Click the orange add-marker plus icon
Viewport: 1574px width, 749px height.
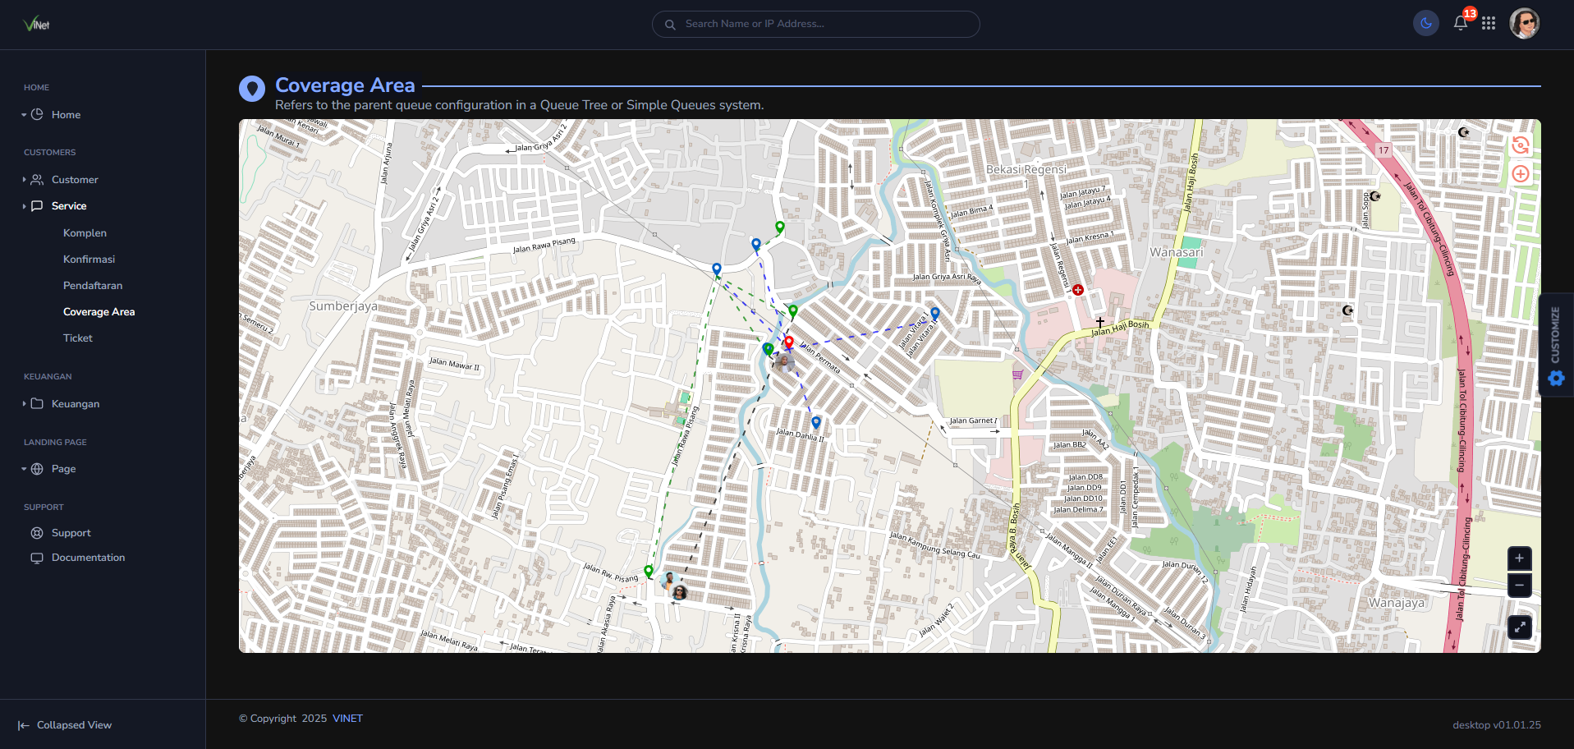click(1520, 174)
